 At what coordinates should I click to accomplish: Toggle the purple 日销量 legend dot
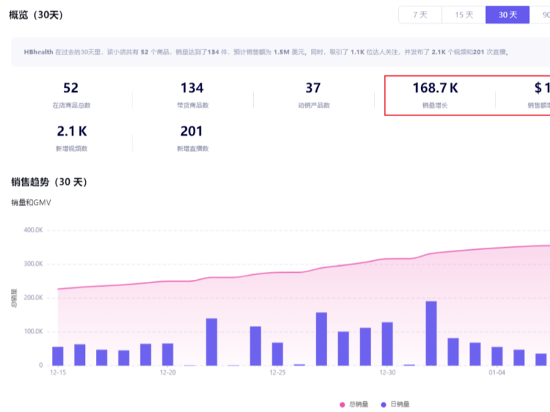pyautogui.click(x=383, y=404)
